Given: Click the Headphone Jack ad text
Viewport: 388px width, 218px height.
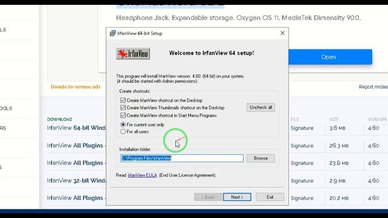Looking at the screenshot, I should coord(238,18).
